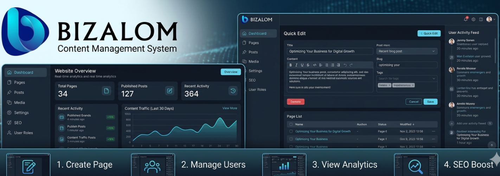Open the ellipsis menu on the Nov 2, 2023 13:58 row
500x176 pixels.
[x=433, y=131]
